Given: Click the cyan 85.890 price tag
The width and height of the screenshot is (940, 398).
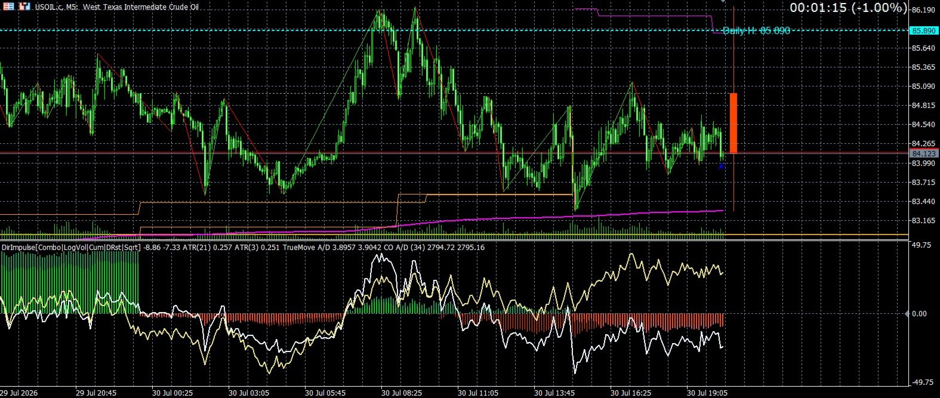Looking at the screenshot, I should tap(924, 30).
